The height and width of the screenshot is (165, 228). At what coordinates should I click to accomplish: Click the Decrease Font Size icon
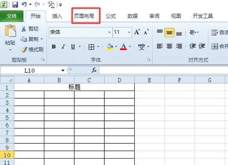coord(146,32)
